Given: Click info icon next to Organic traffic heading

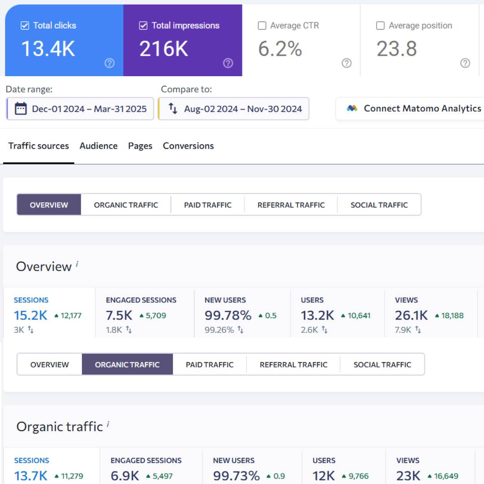Looking at the screenshot, I should pos(108,424).
